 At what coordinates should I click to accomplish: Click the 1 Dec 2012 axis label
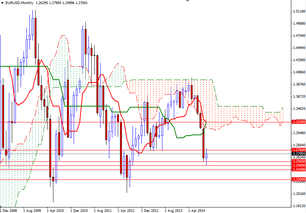tap(149, 210)
